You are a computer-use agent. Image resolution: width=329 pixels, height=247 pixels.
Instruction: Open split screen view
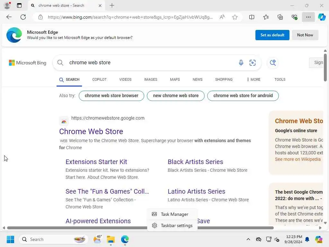tap(252, 17)
